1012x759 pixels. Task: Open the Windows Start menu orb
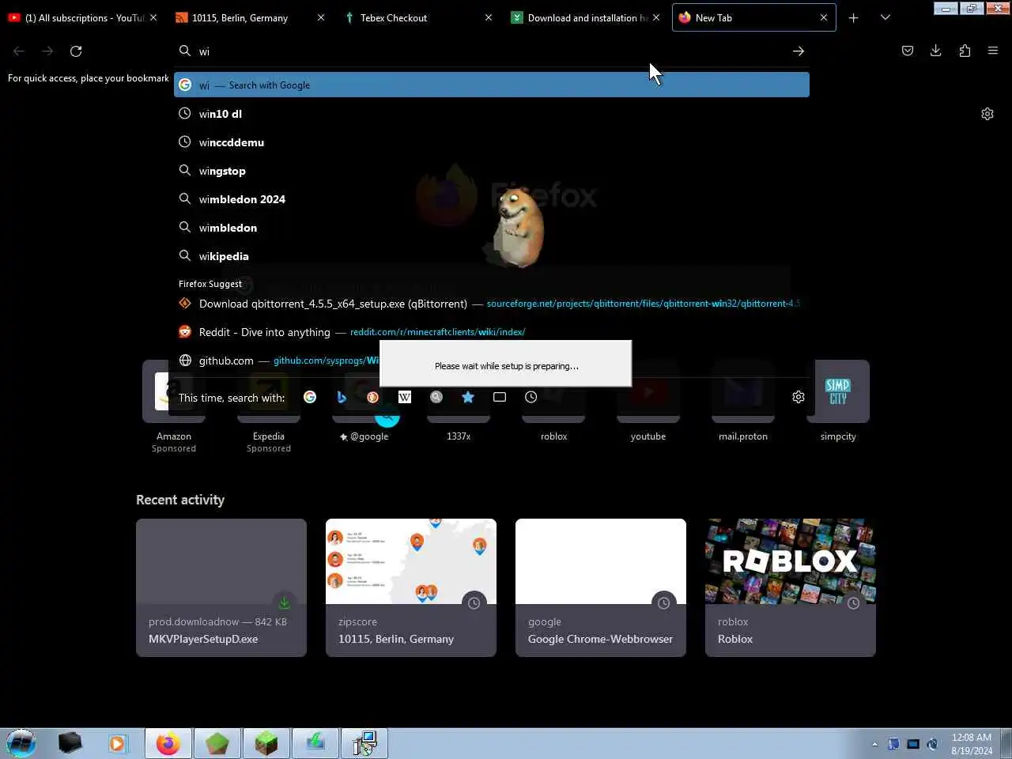pyautogui.click(x=21, y=743)
